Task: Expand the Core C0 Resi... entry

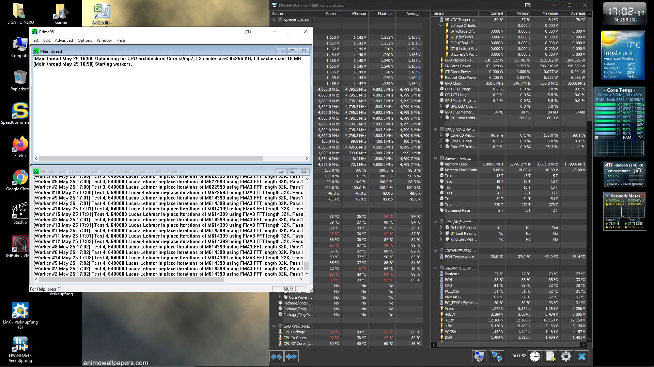Action: click(x=441, y=135)
